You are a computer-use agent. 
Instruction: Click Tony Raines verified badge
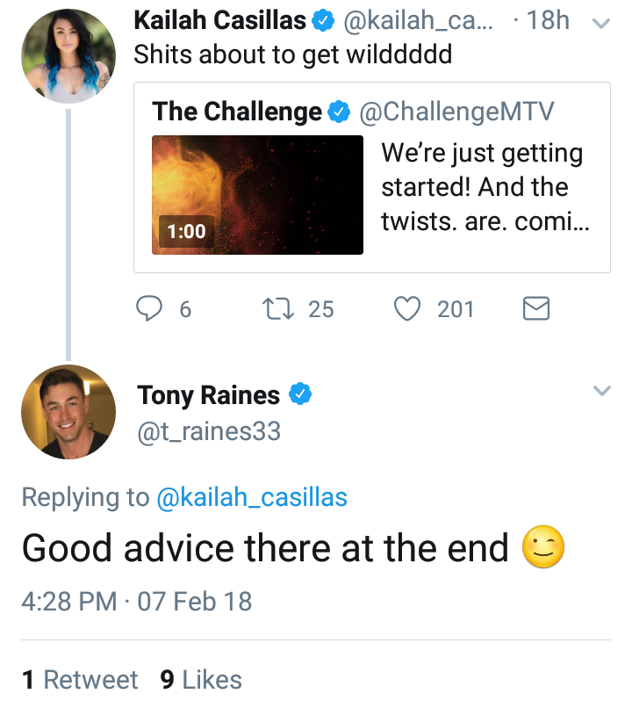[300, 394]
